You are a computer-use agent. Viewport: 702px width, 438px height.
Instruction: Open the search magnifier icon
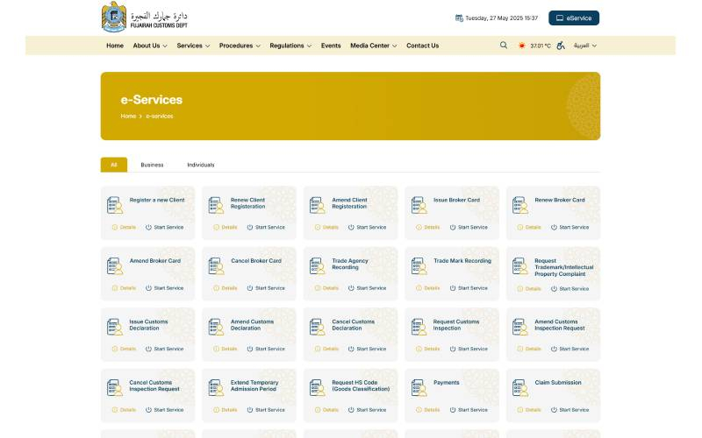click(503, 46)
